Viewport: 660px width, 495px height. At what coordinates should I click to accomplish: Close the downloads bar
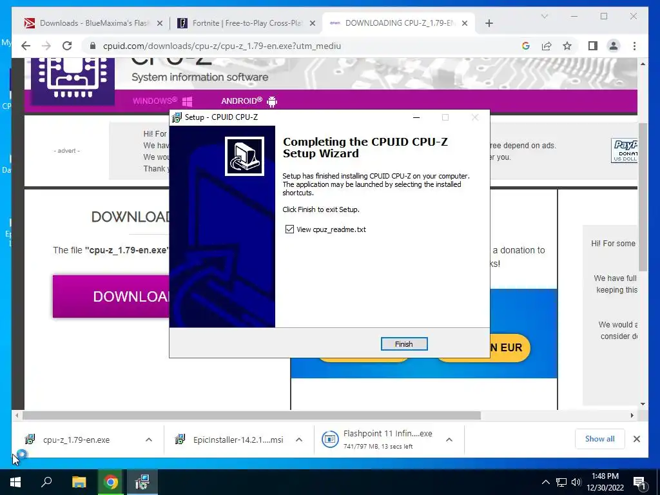click(637, 439)
